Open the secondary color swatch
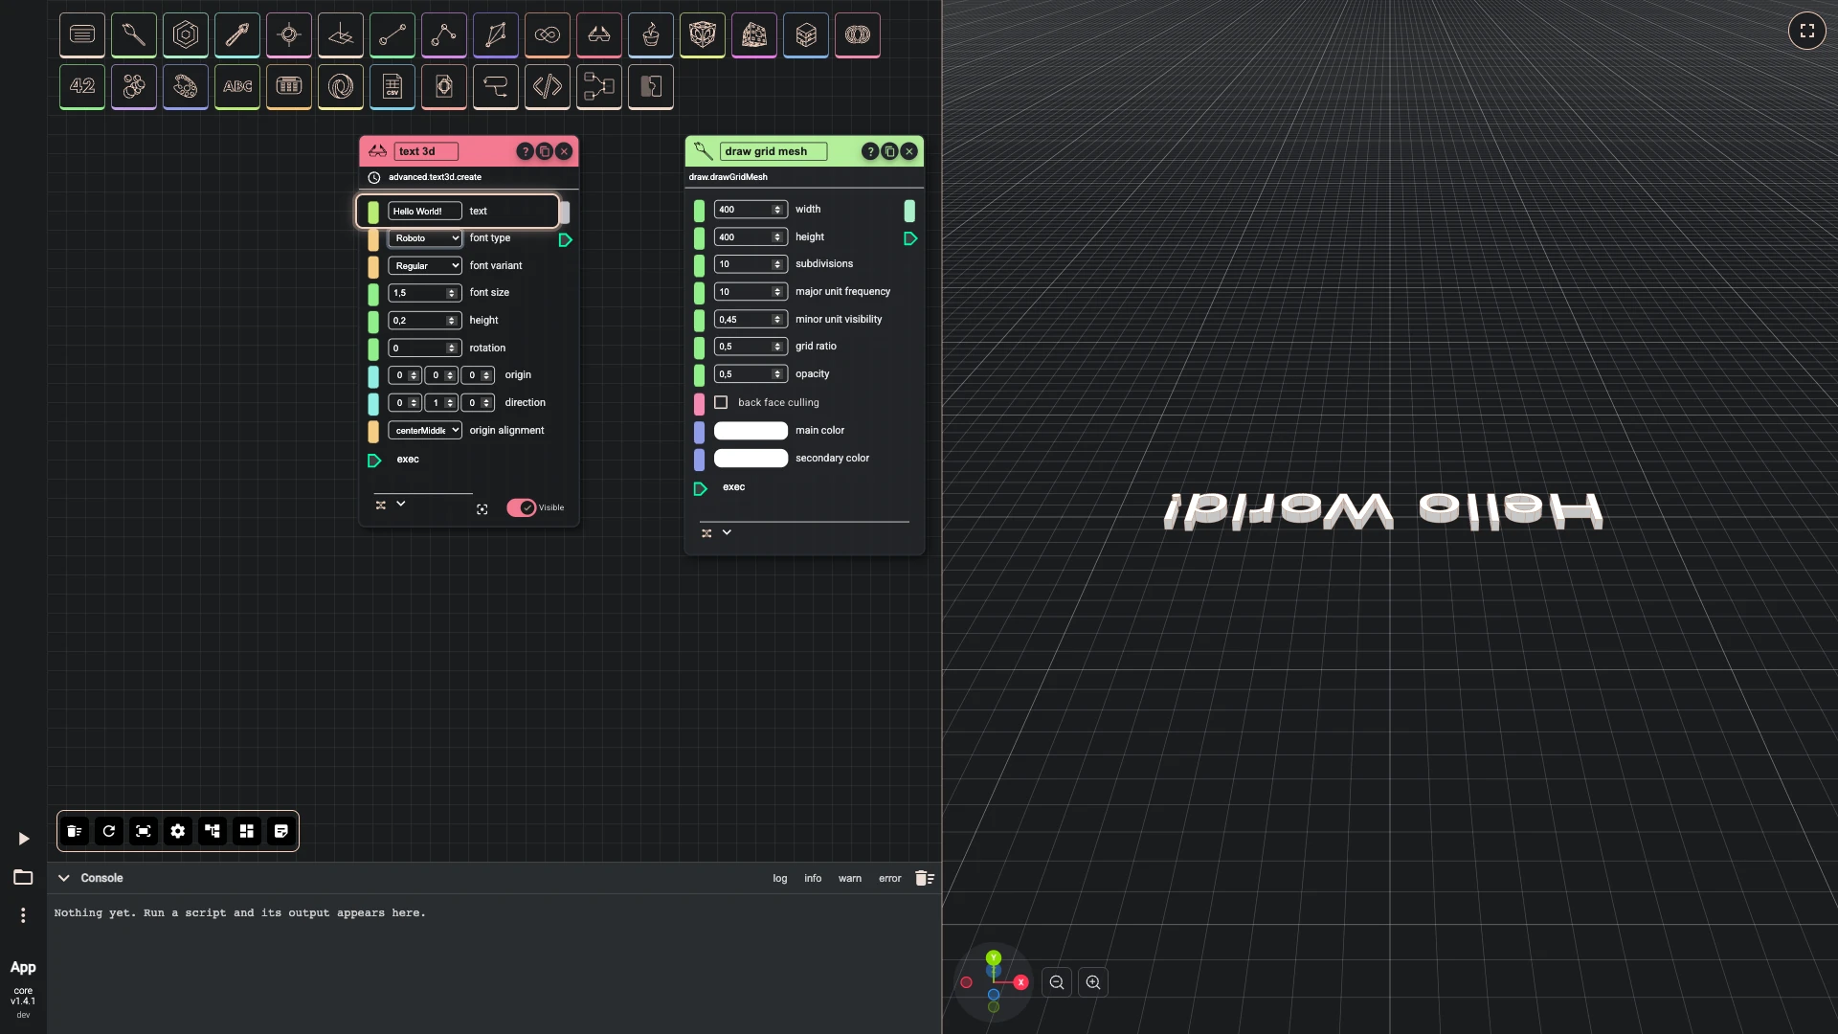Screen dimensions: 1838x1034 click(x=751, y=459)
